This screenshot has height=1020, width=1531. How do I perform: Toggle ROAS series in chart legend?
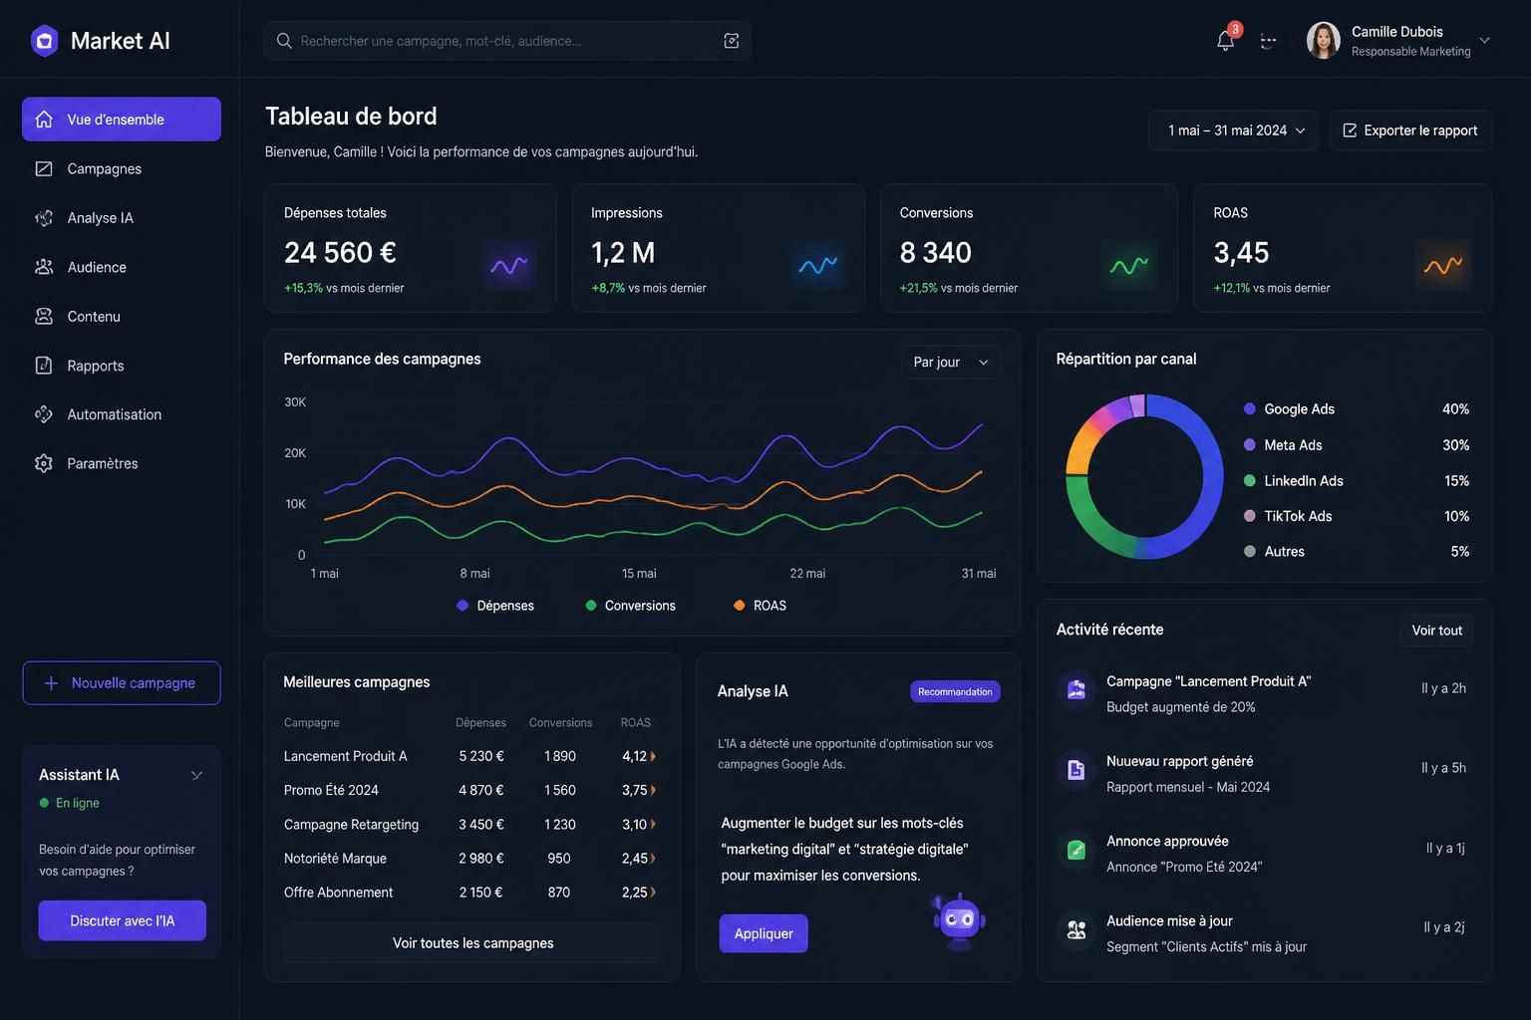(x=760, y=606)
